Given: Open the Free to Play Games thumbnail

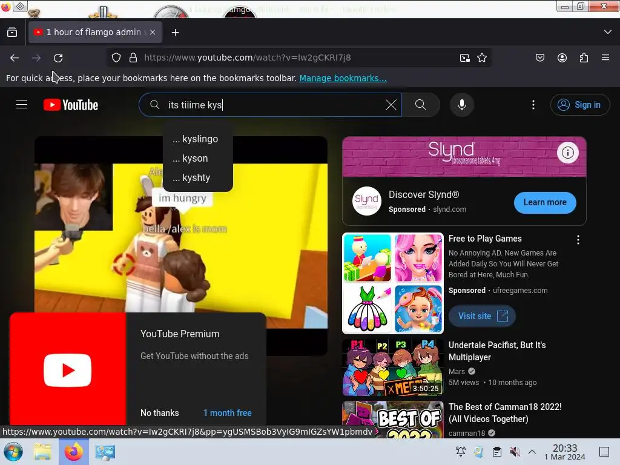Looking at the screenshot, I should (x=392, y=283).
